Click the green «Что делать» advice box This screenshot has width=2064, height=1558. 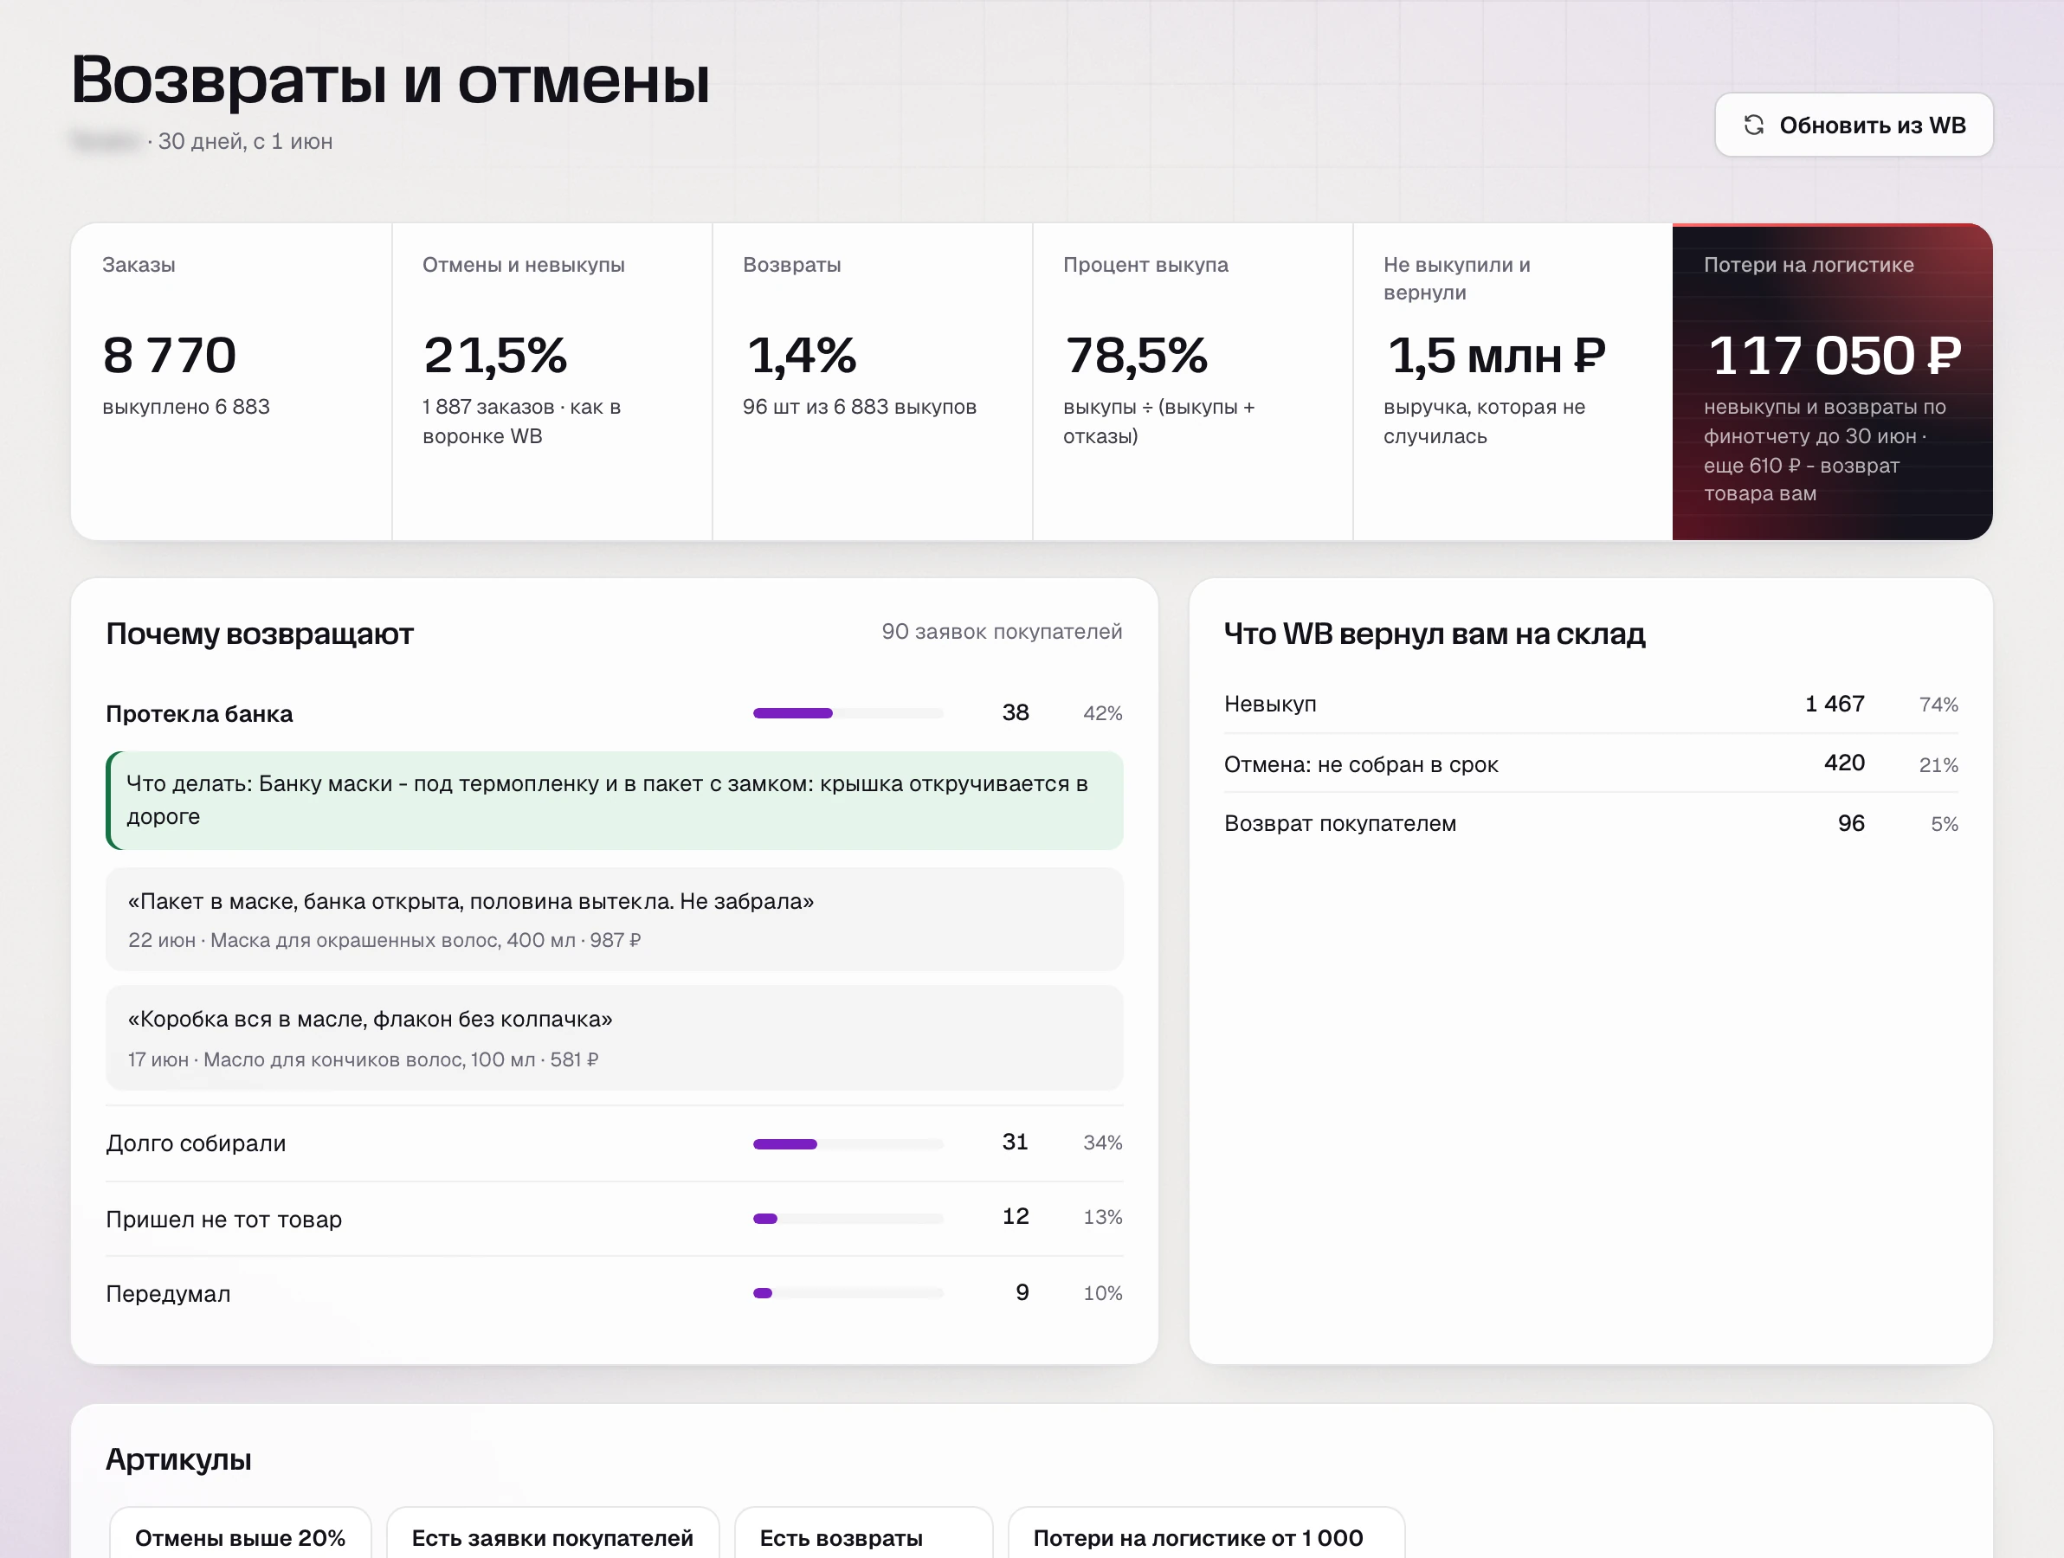click(x=614, y=801)
